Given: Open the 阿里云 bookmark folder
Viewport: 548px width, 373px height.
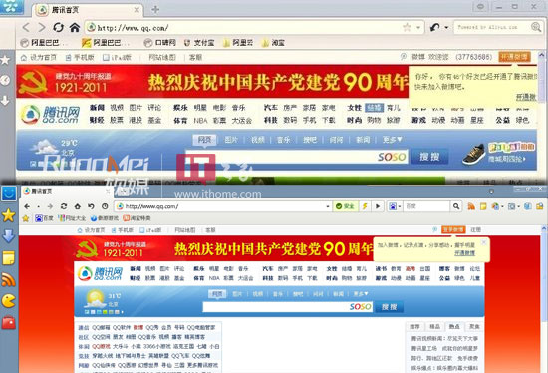Looking at the screenshot, I should coord(238,43).
